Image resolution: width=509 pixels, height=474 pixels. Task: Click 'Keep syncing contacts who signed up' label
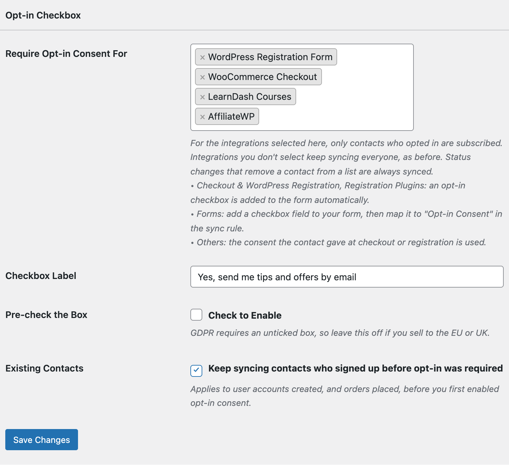point(356,368)
